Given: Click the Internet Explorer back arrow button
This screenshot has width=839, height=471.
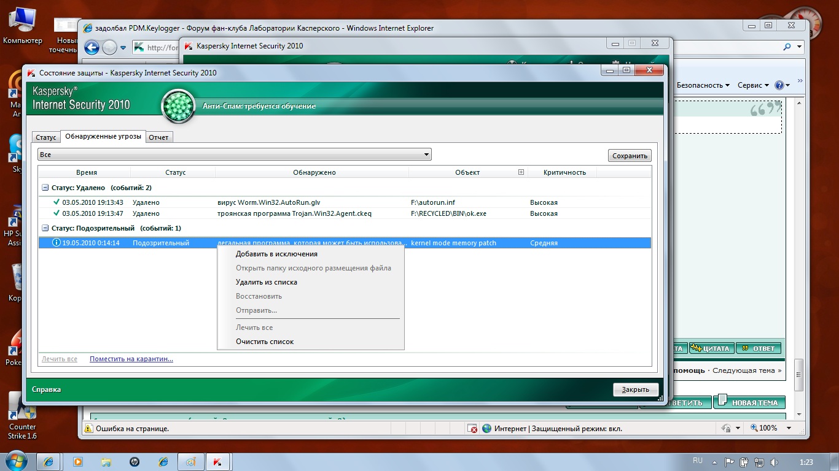Looking at the screenshot, I should (x=92, y=47).
